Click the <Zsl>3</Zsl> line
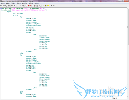 click(x=18, y=14)
